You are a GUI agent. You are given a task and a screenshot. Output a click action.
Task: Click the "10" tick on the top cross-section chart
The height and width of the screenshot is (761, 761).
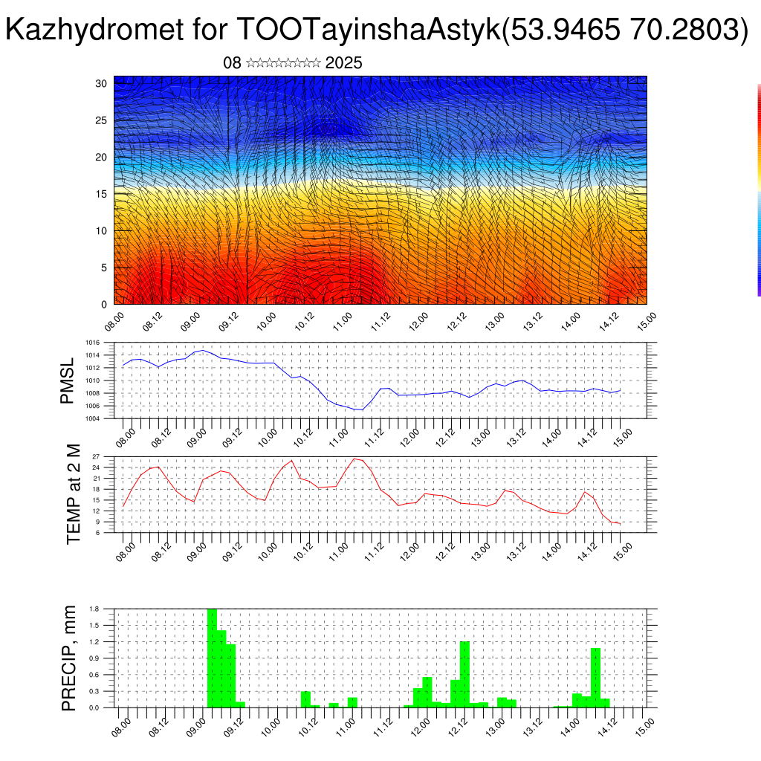pyautogui.click(x=101, y=231)
